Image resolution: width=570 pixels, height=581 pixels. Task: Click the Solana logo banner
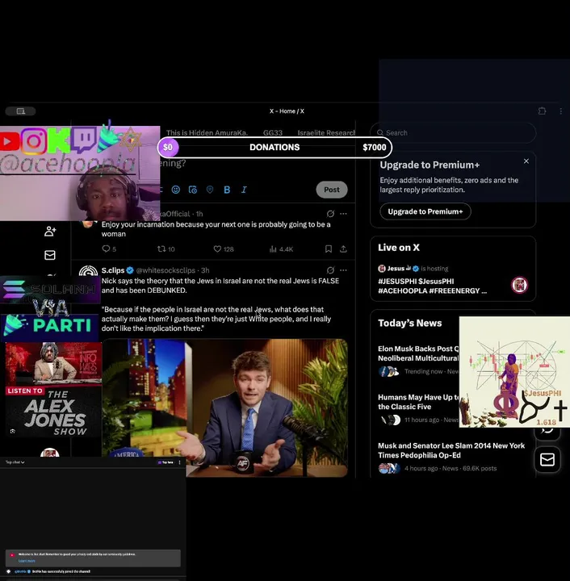(50, 288)
